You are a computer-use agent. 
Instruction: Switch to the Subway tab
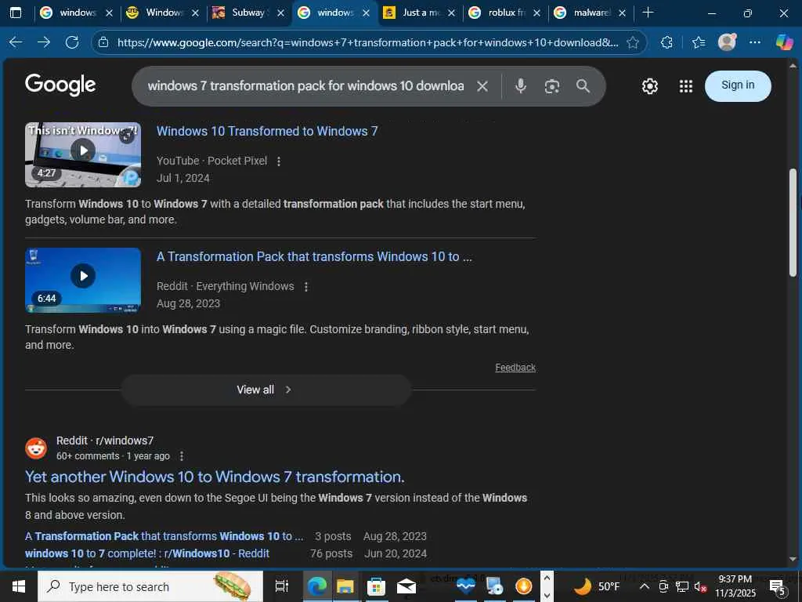point(248,13)
